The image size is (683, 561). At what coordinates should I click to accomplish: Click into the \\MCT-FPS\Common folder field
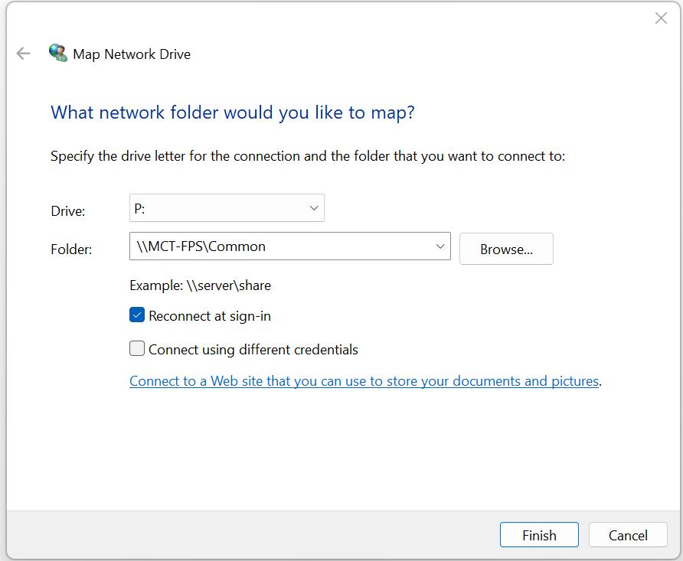coord(276,246)
